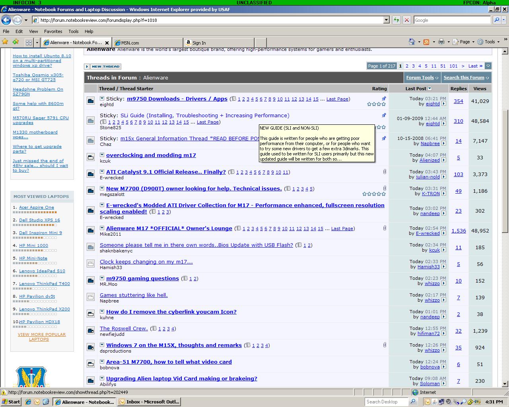
Task: Open the search provider dropdown
Action: pyautogui.click(x=503, y=20)
